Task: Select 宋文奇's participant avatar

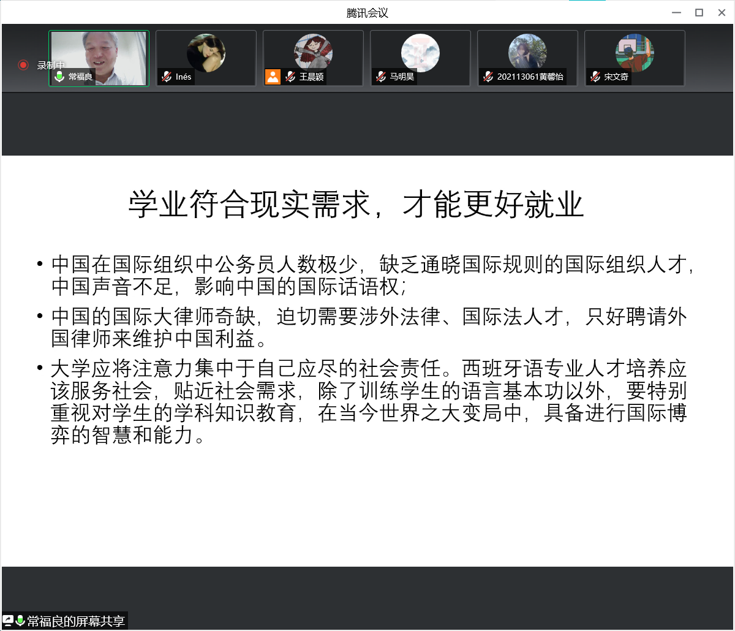Action: pos(635,53)
